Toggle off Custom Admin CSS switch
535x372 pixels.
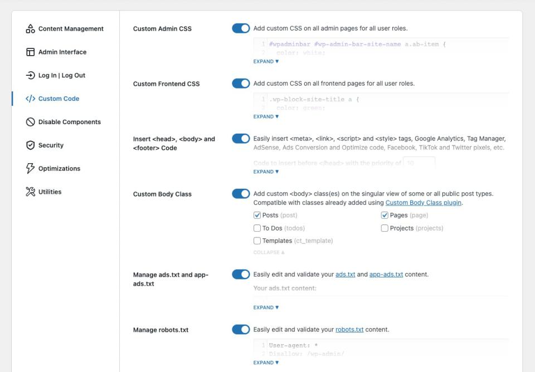click(x=241, y=28)
